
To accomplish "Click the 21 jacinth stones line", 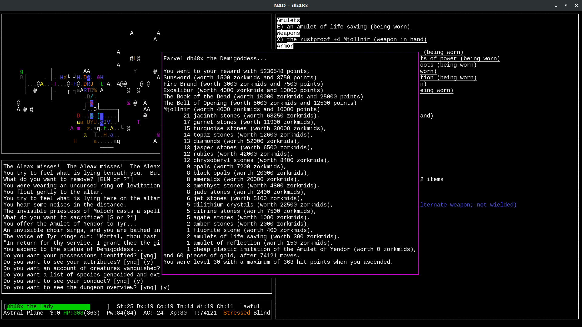I will (251, 116).
